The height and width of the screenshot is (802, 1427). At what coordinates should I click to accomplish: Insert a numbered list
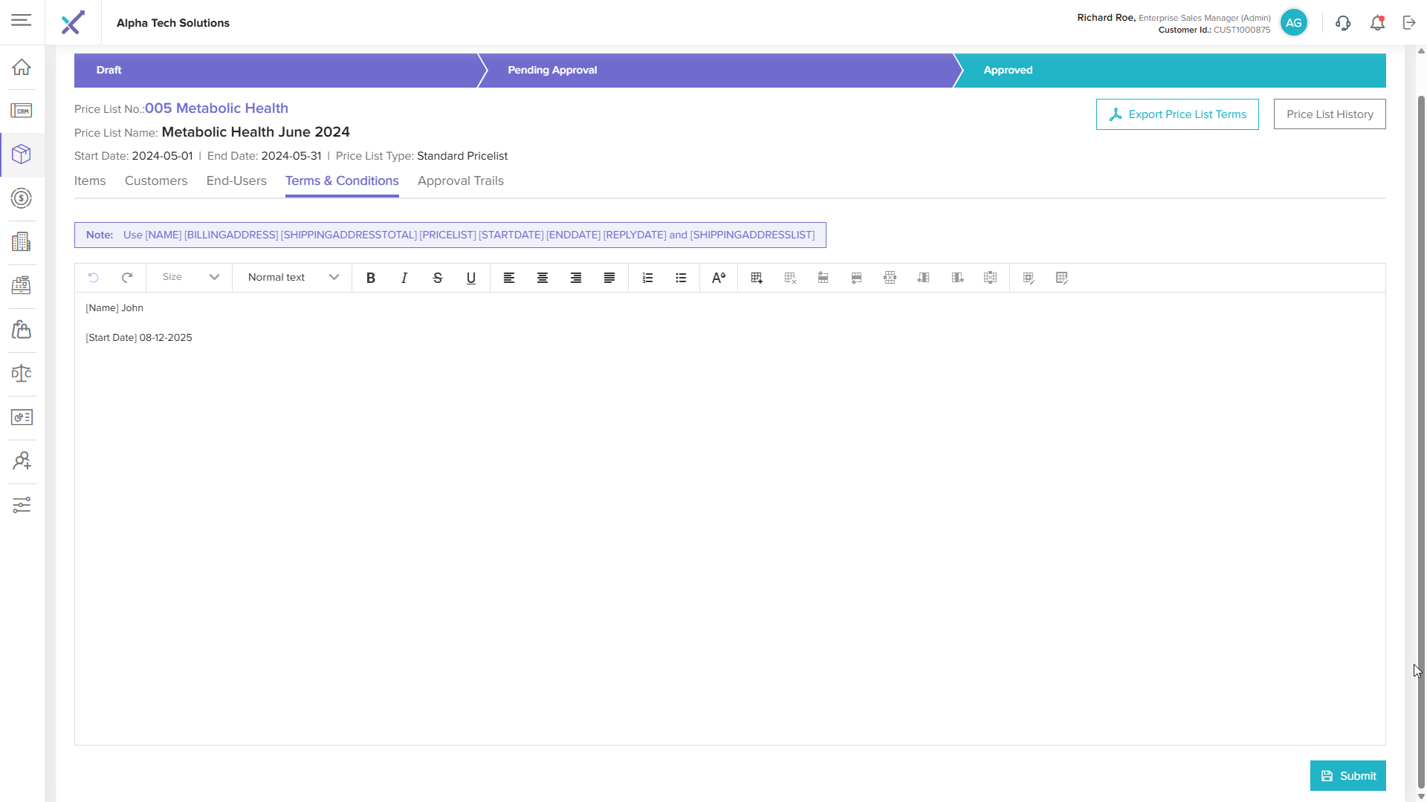(647, 278)
